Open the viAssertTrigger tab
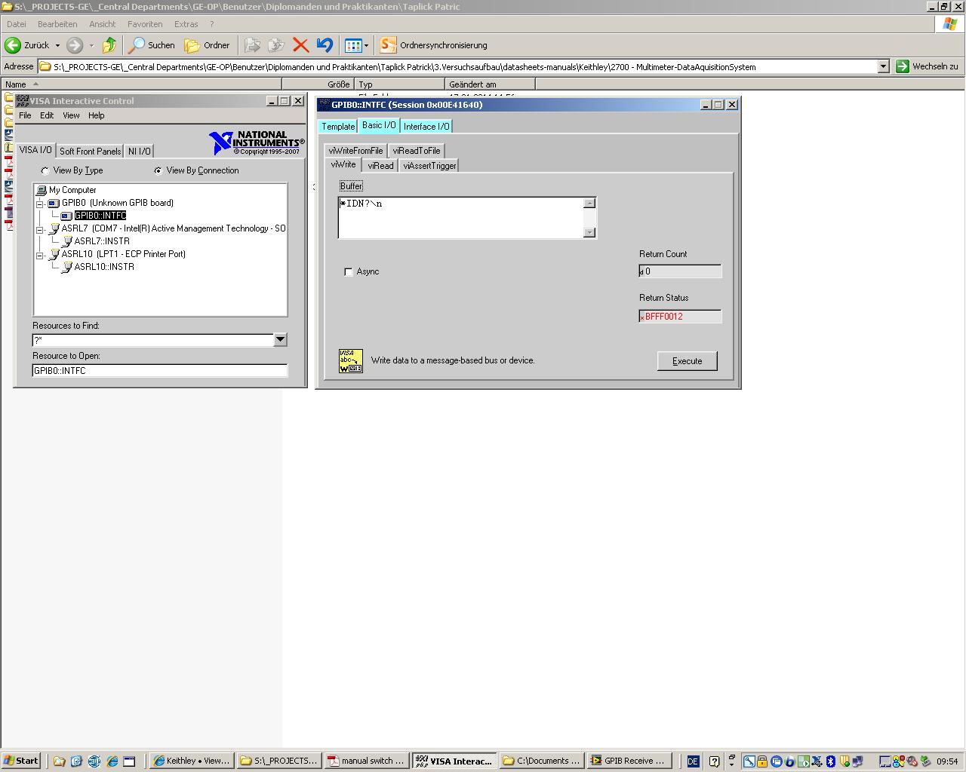 (429, 166)
